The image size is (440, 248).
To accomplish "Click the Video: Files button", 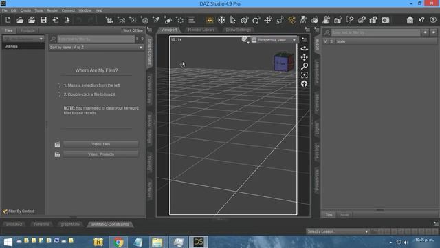I will point(101,144).
